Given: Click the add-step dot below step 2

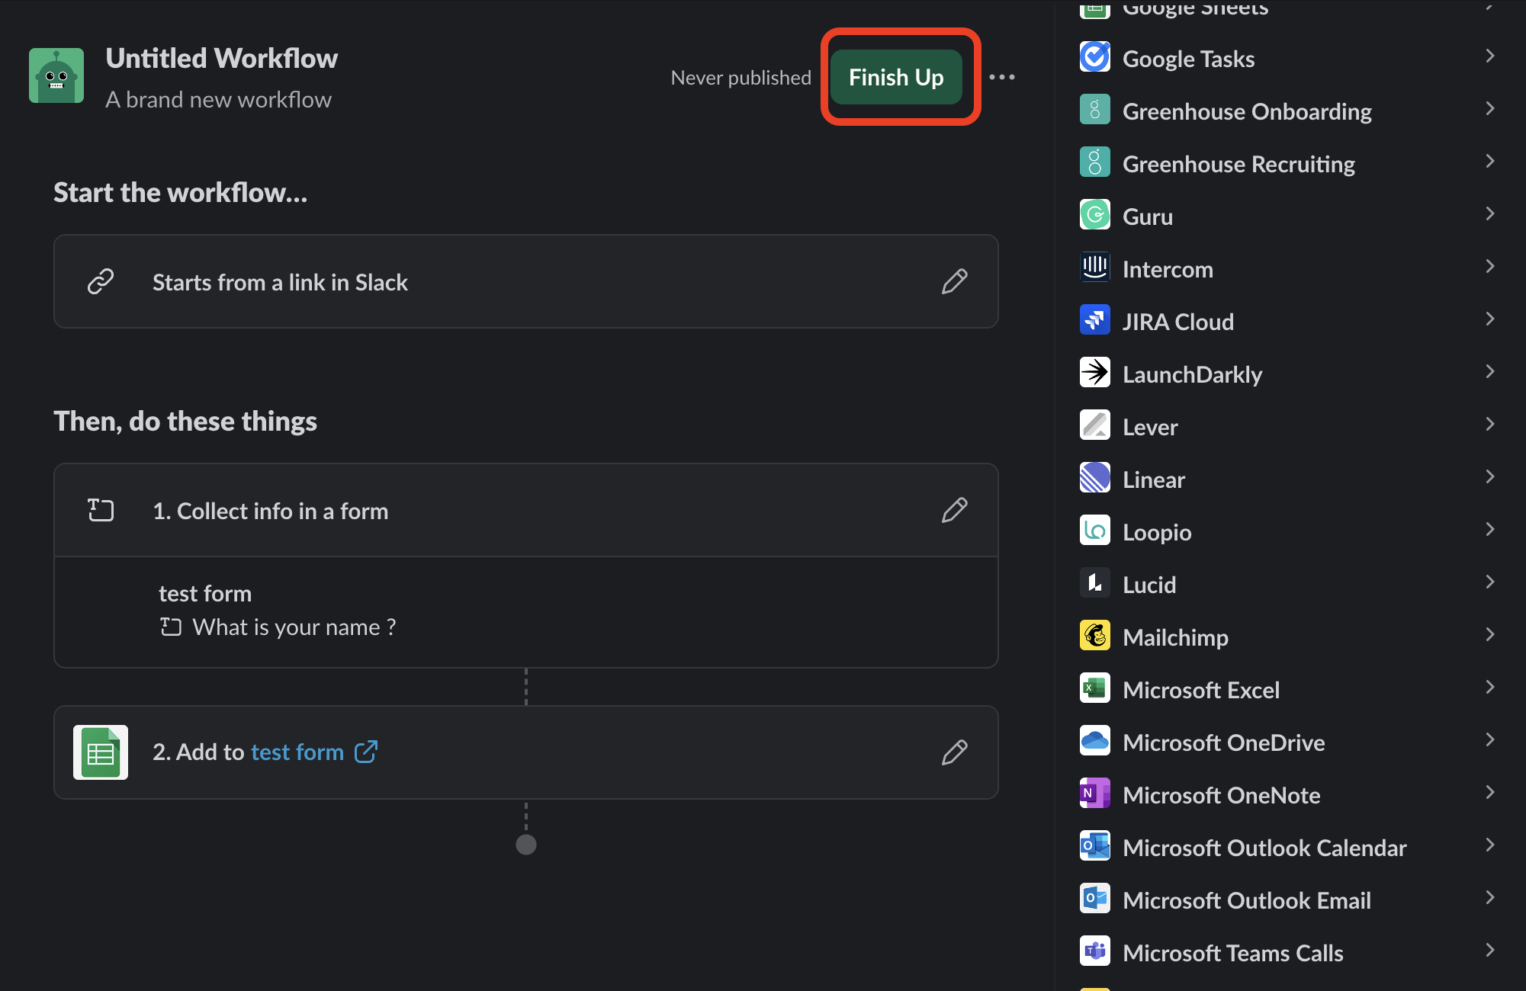Looking at the screenshot, I should 526,845.
